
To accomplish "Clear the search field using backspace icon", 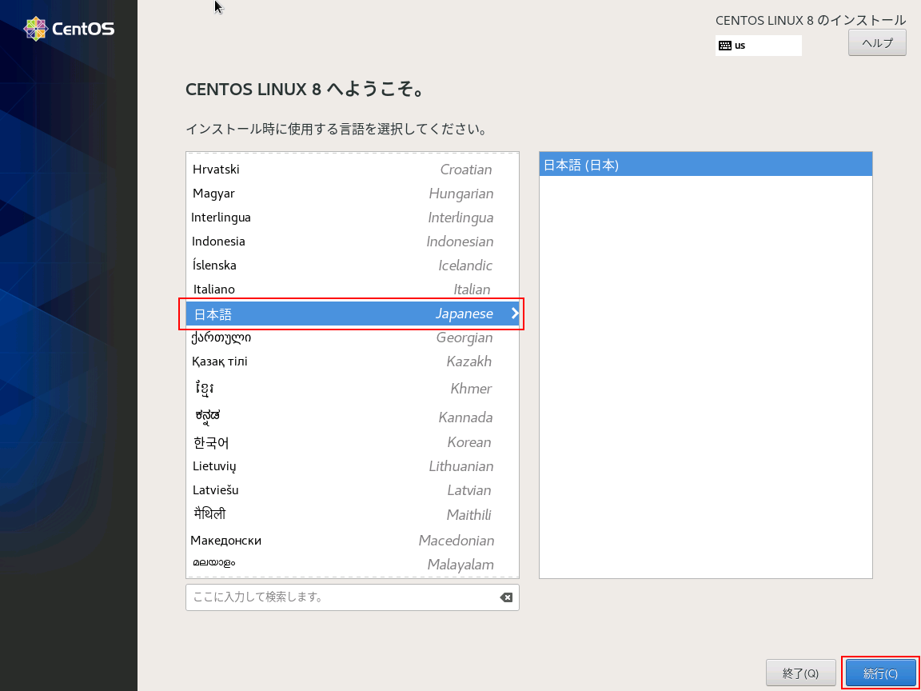I will tap(505, 597).
